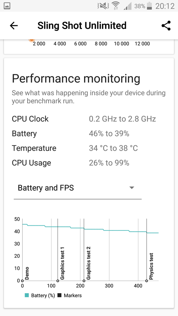
Task: Tap the muted vibrate icon in status bar
Action: tap(103, 6)
